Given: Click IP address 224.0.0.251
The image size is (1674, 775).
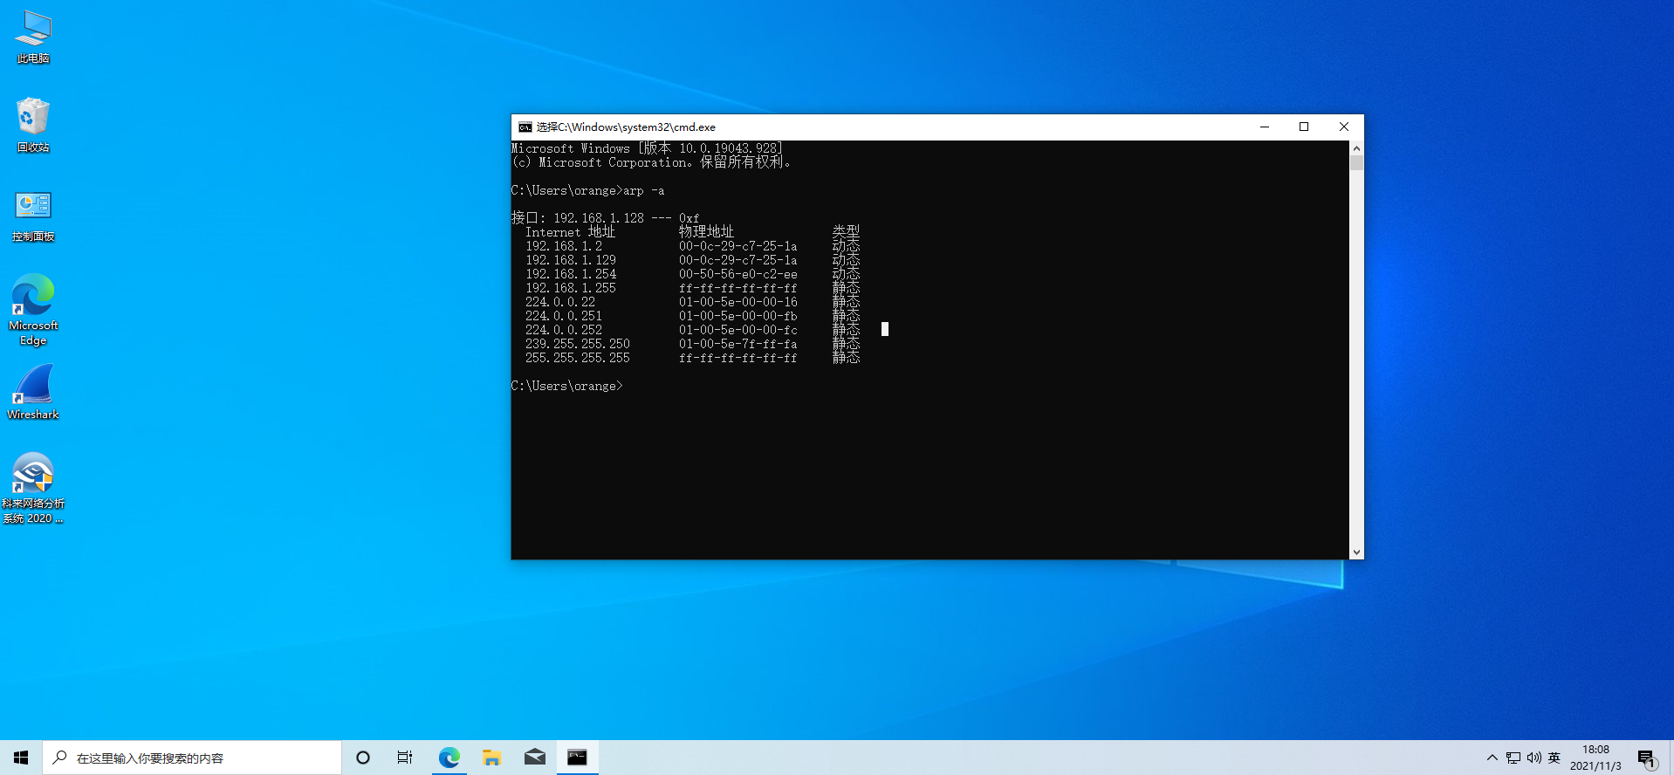Looking at the screenshot, I should [x=564, y=316].
